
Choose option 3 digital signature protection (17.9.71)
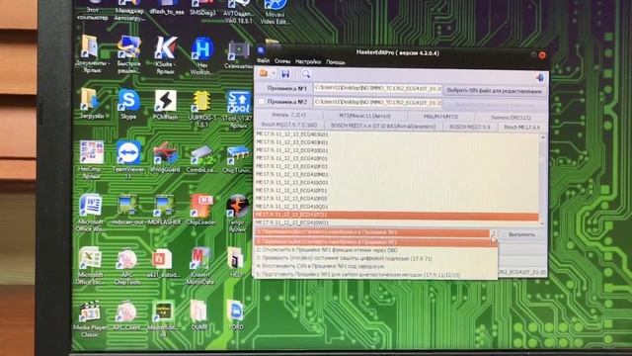tap(375, 259)
